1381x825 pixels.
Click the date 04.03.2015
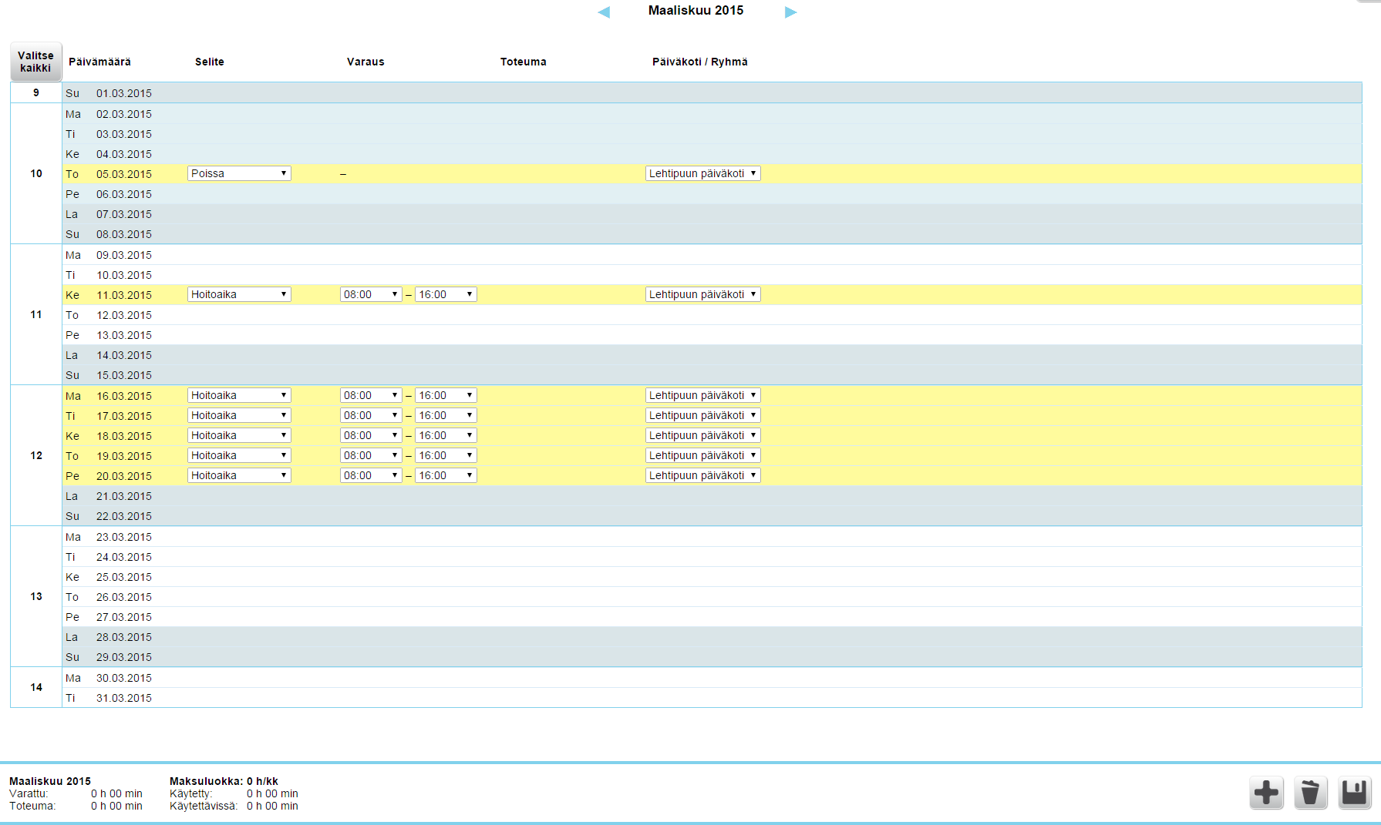(124, 154)
